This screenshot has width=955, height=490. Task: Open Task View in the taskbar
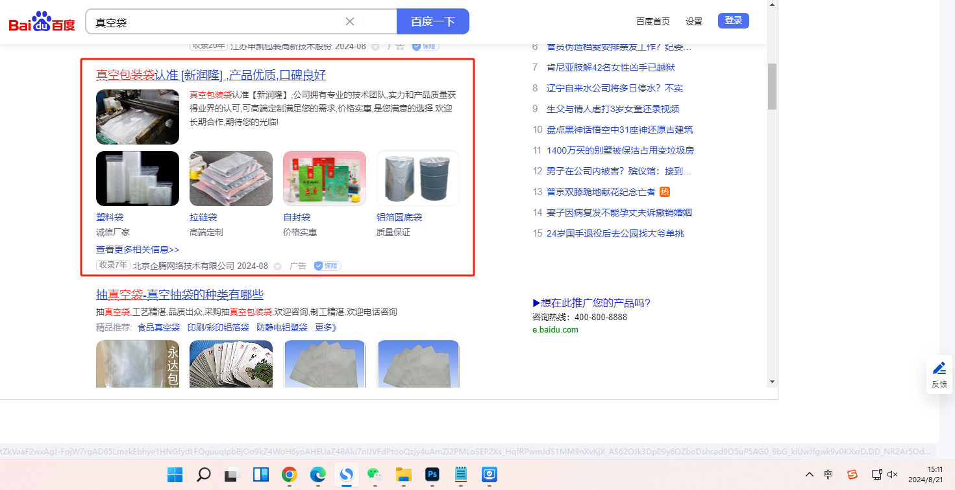232,474
